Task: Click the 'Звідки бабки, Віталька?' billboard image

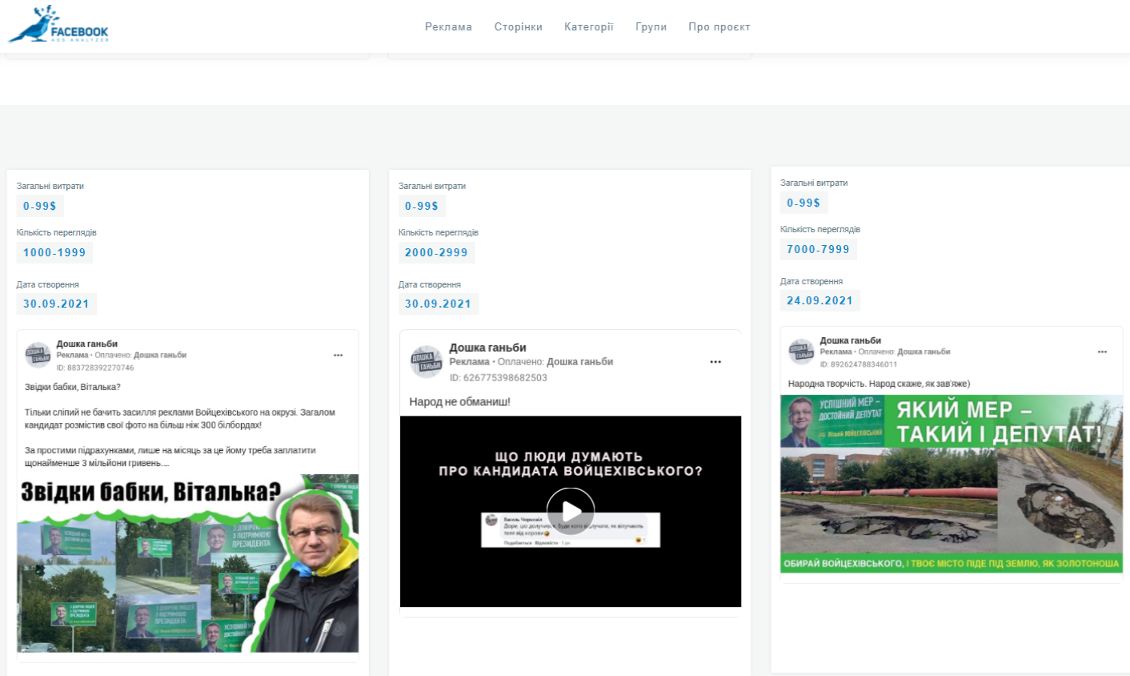Action: coord(187,563)
